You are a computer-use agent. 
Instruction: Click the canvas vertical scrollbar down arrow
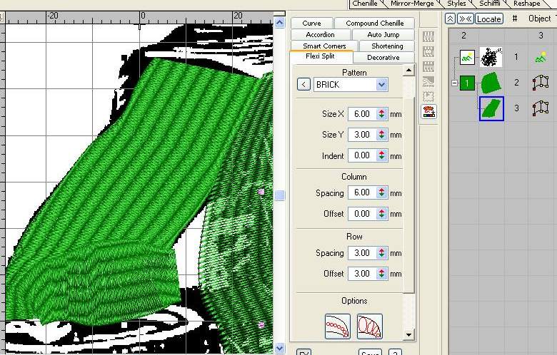[279, 349]
